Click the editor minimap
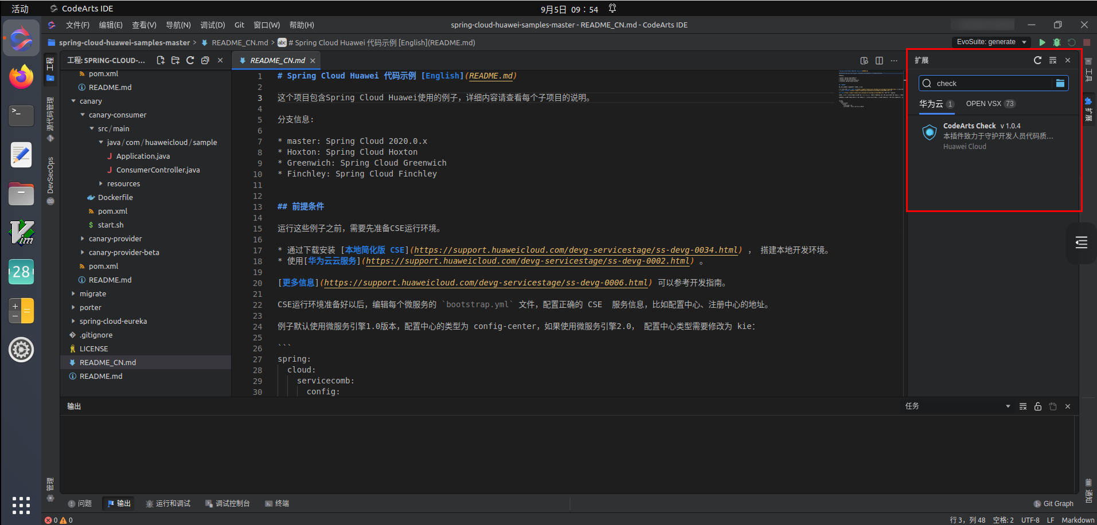The image size is (1097, 525). (870, 89)
